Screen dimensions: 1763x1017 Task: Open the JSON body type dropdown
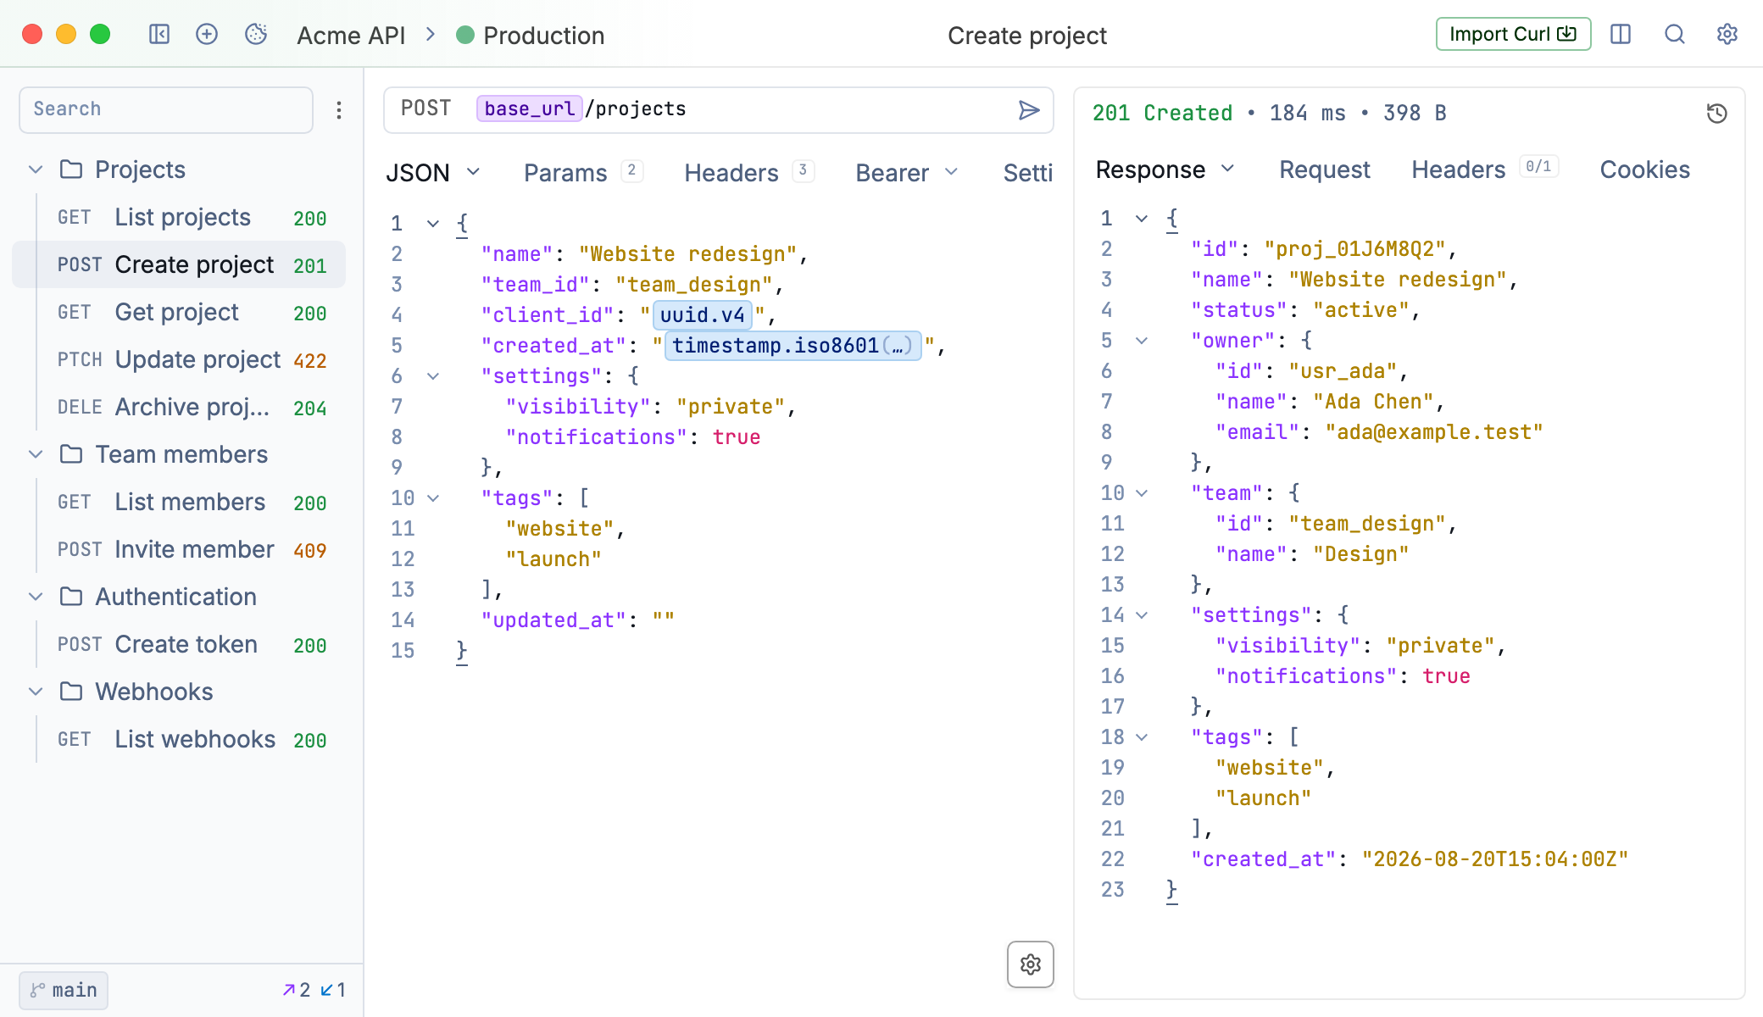(x=433, y=173)
